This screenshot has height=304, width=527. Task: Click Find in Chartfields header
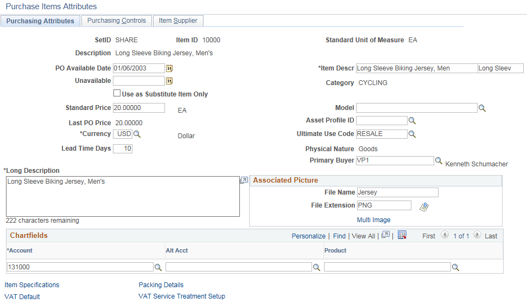pos(339,236)
